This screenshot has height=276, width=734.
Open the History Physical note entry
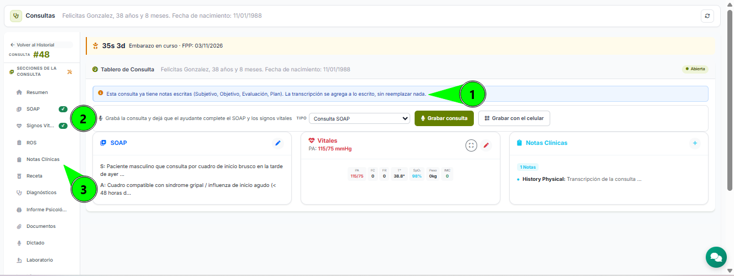pyautogui.click(x=582, y=179)
